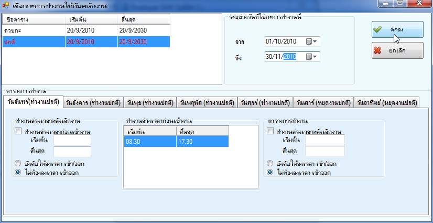Select the ควบกะ schedule row
This screenshot has width=433, height=223.
pos(86,30)
